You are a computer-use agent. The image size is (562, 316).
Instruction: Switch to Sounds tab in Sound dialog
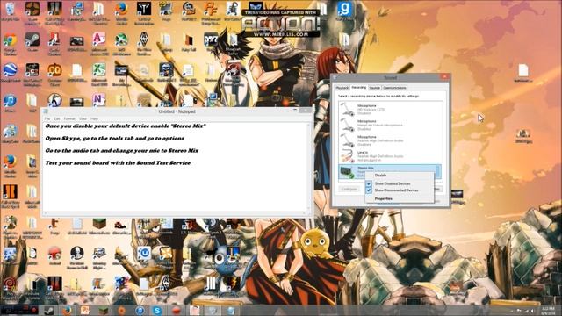[375, 88]
